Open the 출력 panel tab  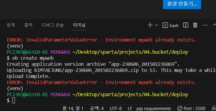point(28,25)
